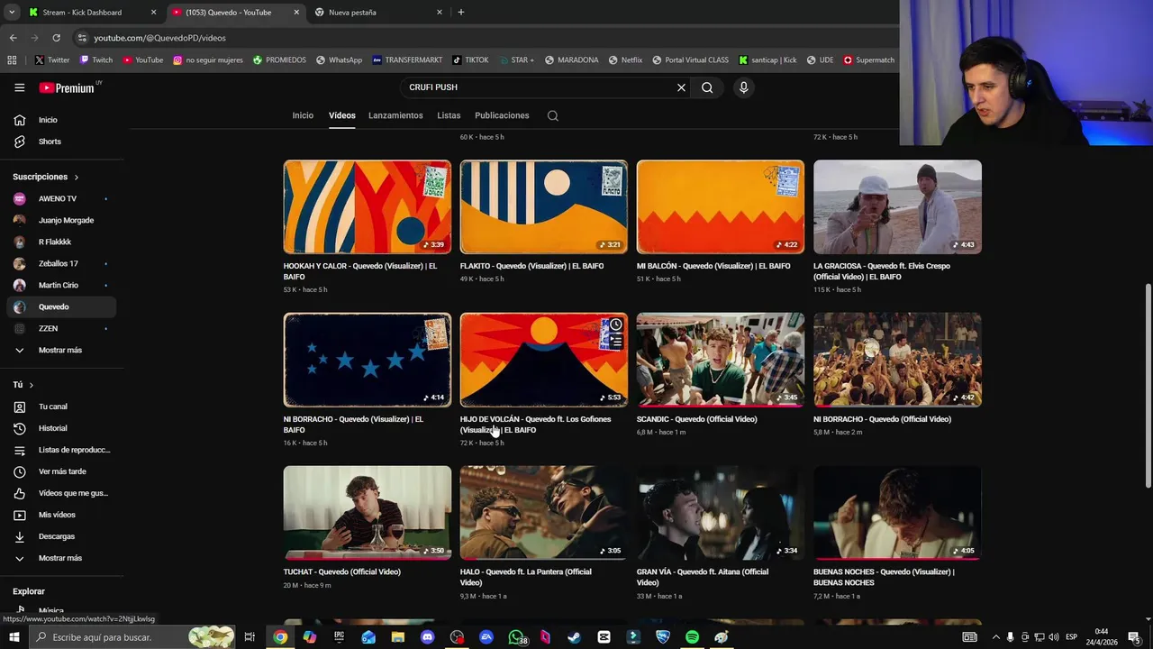This screenshot has height=649, width=1153.
Task: Add Hijo de Volcán to queue icon
Action: 615,341
